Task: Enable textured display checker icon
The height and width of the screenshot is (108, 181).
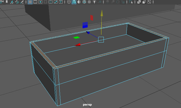Action: tap(89, 2)
